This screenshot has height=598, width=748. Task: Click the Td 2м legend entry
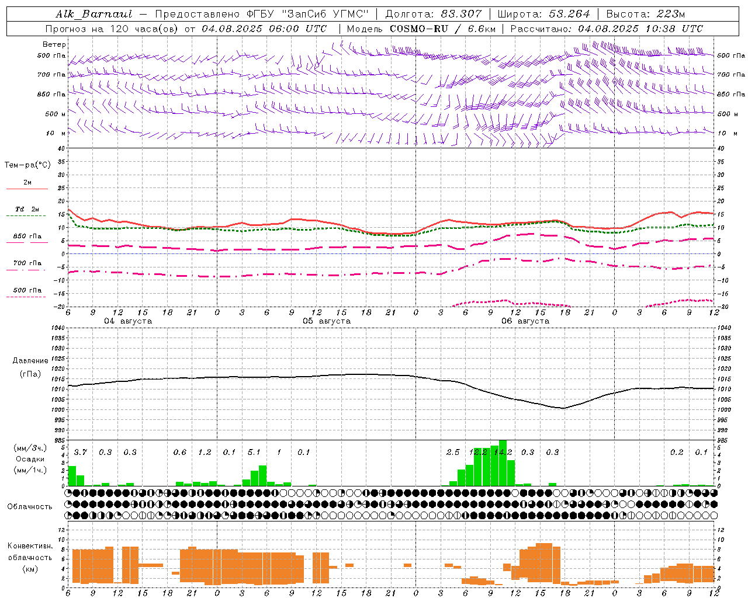pos(27,211)
